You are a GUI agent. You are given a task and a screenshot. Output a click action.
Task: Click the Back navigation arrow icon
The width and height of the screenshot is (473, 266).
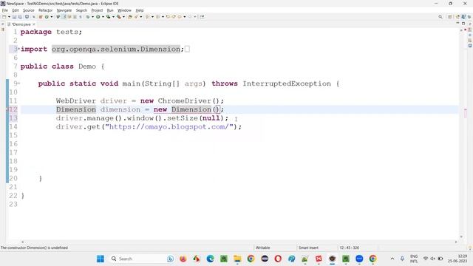coord(179,17)
